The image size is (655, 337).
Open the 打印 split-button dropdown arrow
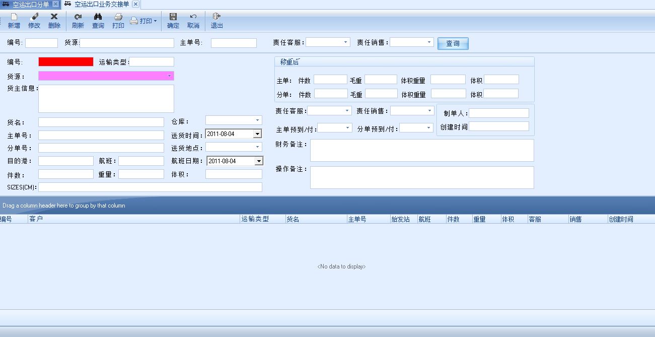[156, 21]
